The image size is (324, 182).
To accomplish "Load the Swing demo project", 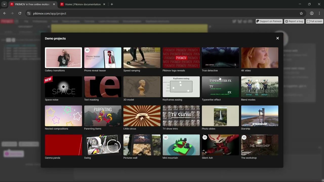I will click(x=103, y=145).
